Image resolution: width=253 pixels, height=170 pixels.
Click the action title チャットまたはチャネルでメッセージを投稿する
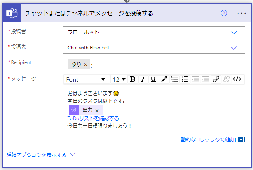89,13
